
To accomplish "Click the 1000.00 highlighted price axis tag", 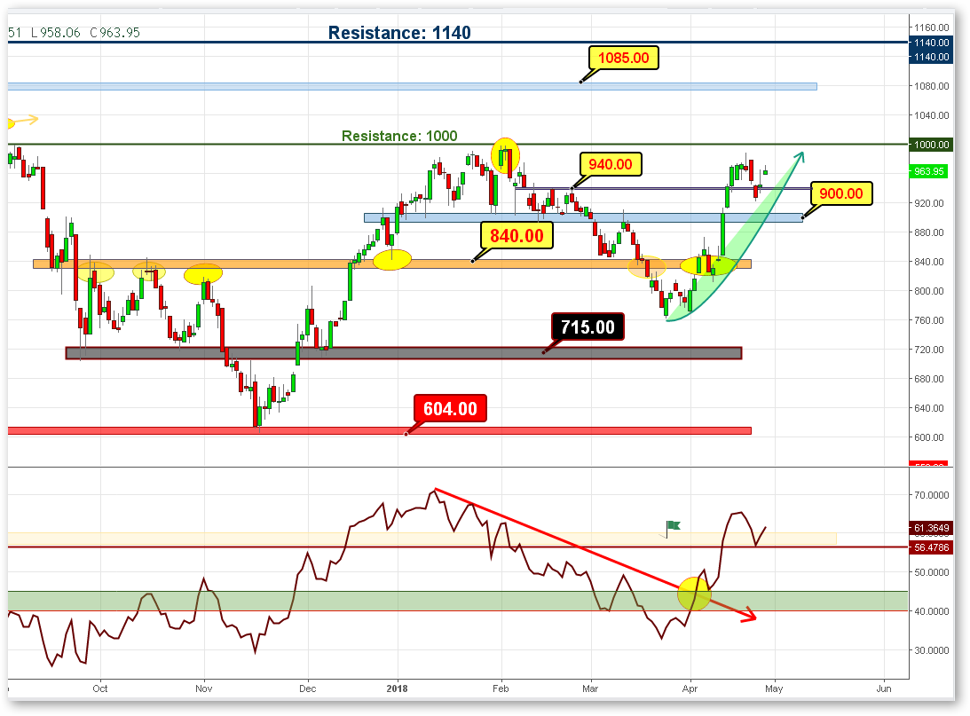I will (x=931, y=145).
